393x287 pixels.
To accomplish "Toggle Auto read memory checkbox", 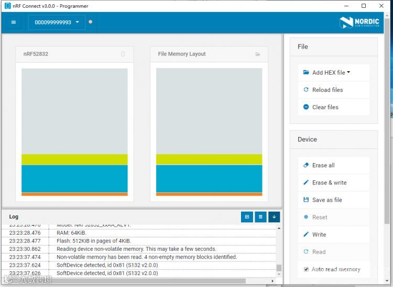I will pos(306,269).
